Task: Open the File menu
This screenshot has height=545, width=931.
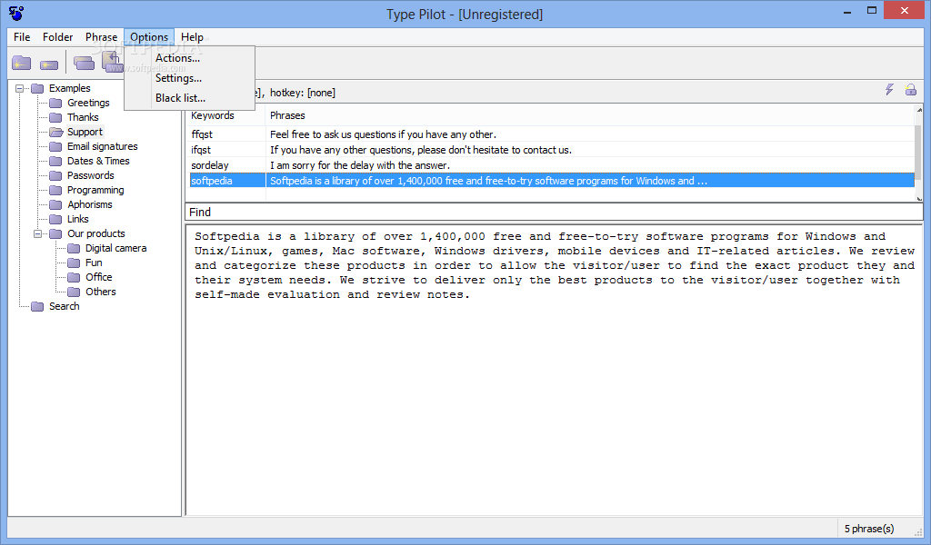Action: 22,36
